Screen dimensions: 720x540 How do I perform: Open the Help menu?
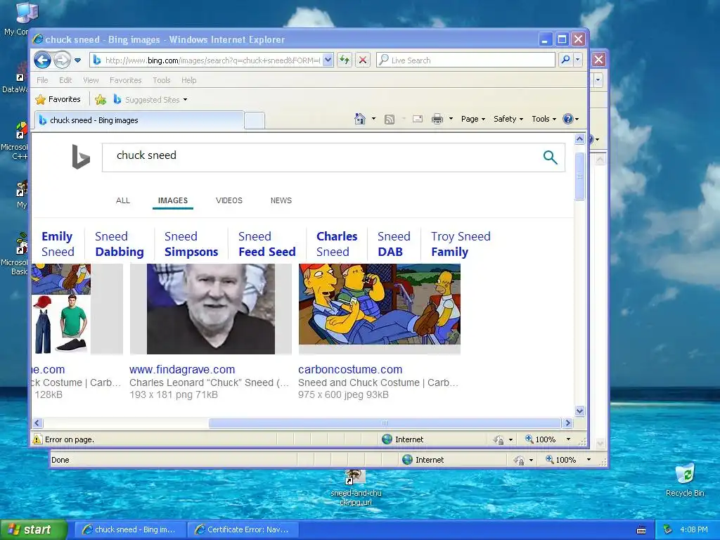click(188, 80)
